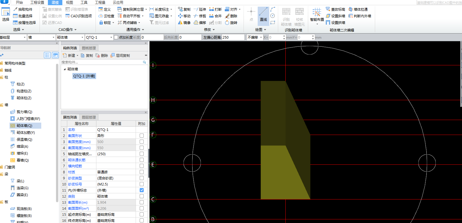Viewport: 462px width, 223px height.
Task: Click the 复制 copy tool in modify group
Action: 184,9
